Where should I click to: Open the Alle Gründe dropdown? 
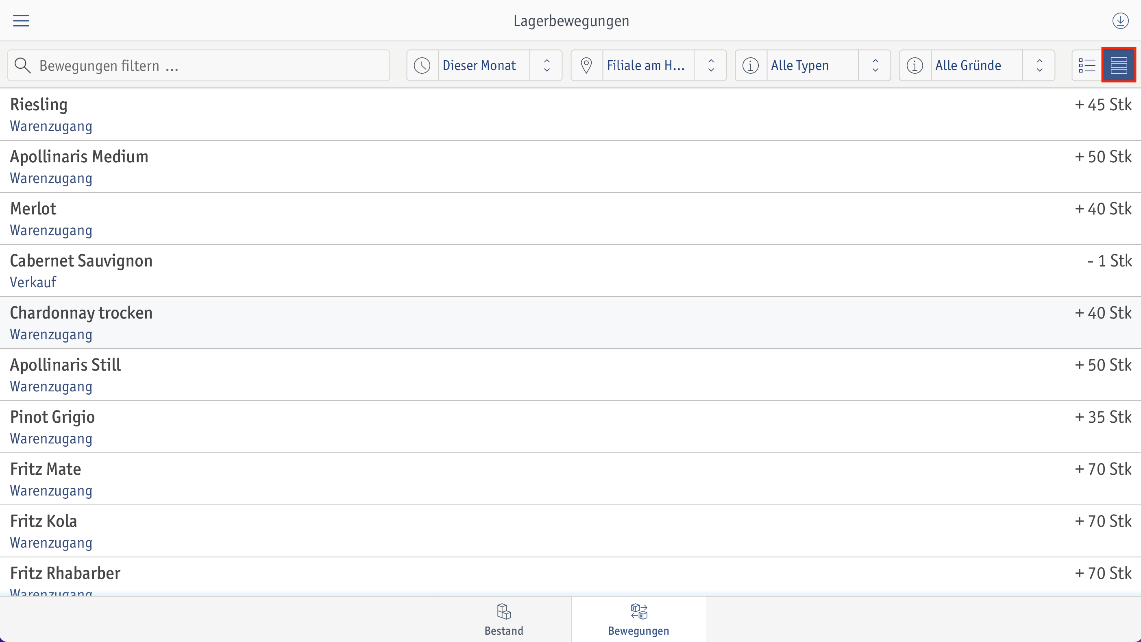point(977,66)
